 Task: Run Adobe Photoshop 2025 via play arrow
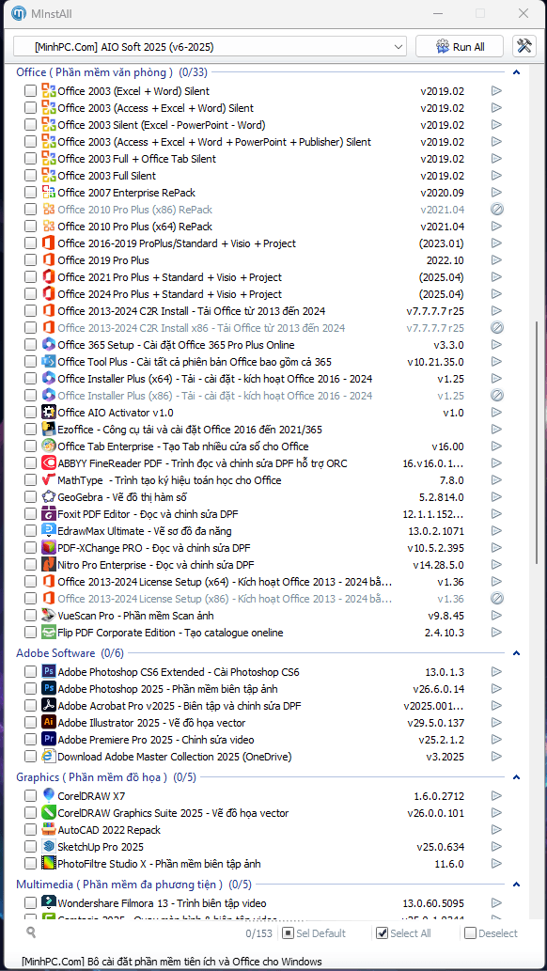[496, 689]
